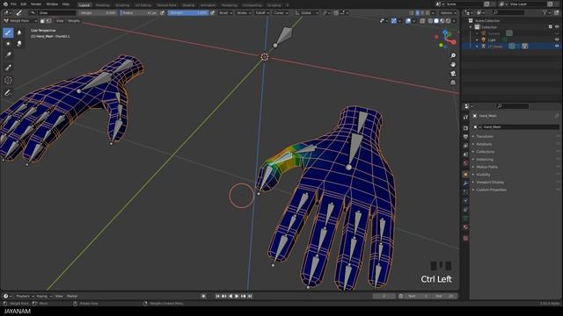
Task: Open the Tool properties tab
Action: point(465,117)
